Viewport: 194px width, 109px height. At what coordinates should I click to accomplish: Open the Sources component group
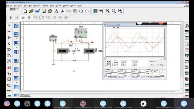(9, 25)
